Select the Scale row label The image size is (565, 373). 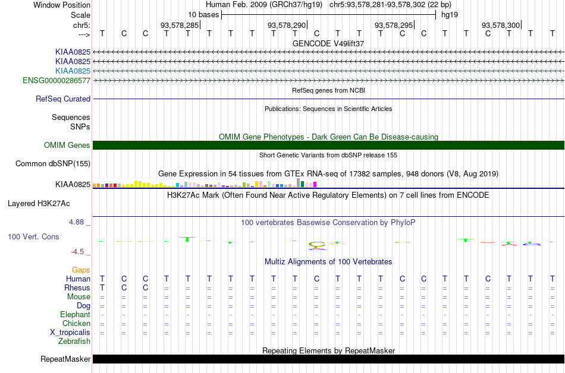tap(80, 15)
